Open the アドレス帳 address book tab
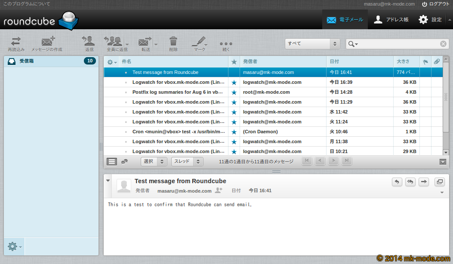This screenshot has height=264, width=453. [391, 20]
